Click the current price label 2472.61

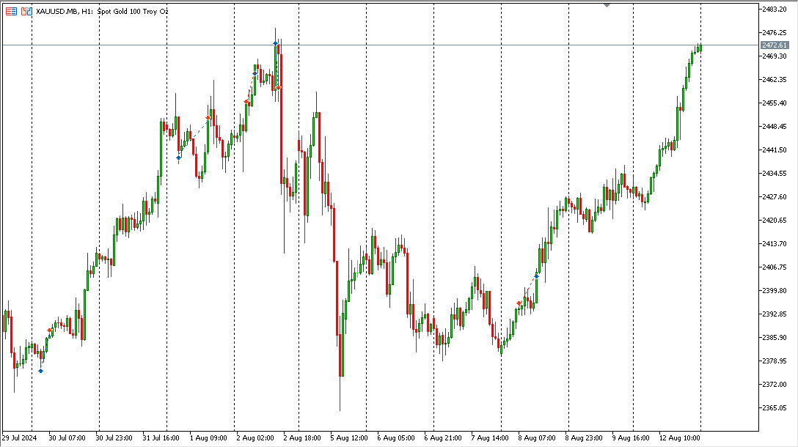click(x=775, y=45)
